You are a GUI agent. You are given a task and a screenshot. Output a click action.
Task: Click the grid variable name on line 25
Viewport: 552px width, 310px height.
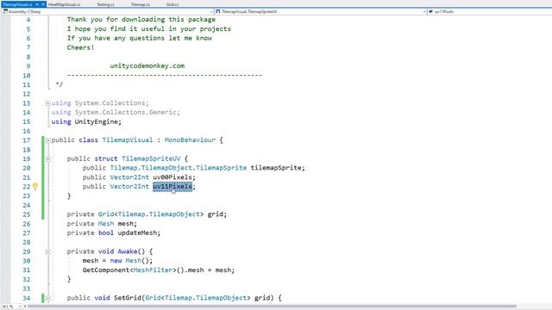[x=215, y=214]
